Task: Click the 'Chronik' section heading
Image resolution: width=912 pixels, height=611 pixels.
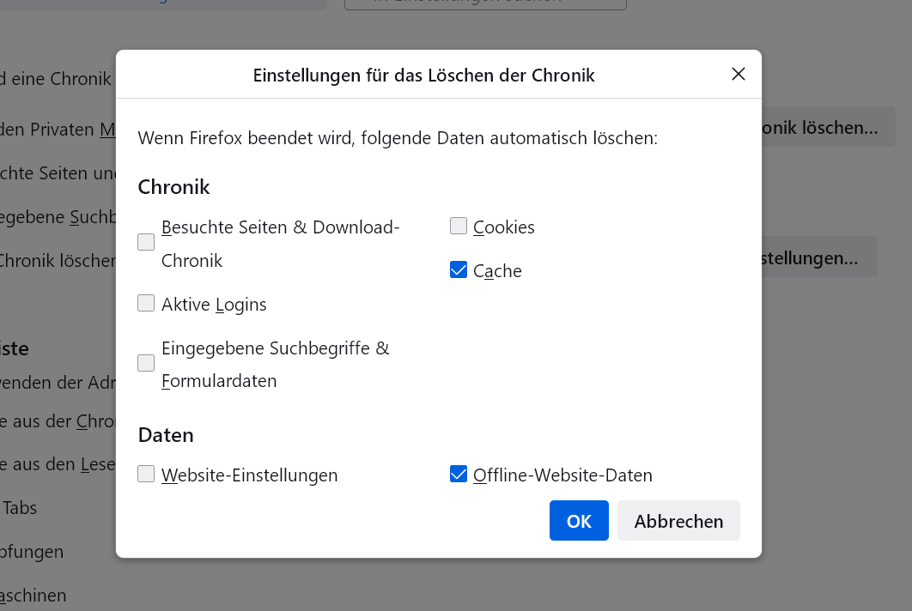Action: point(173,187)
